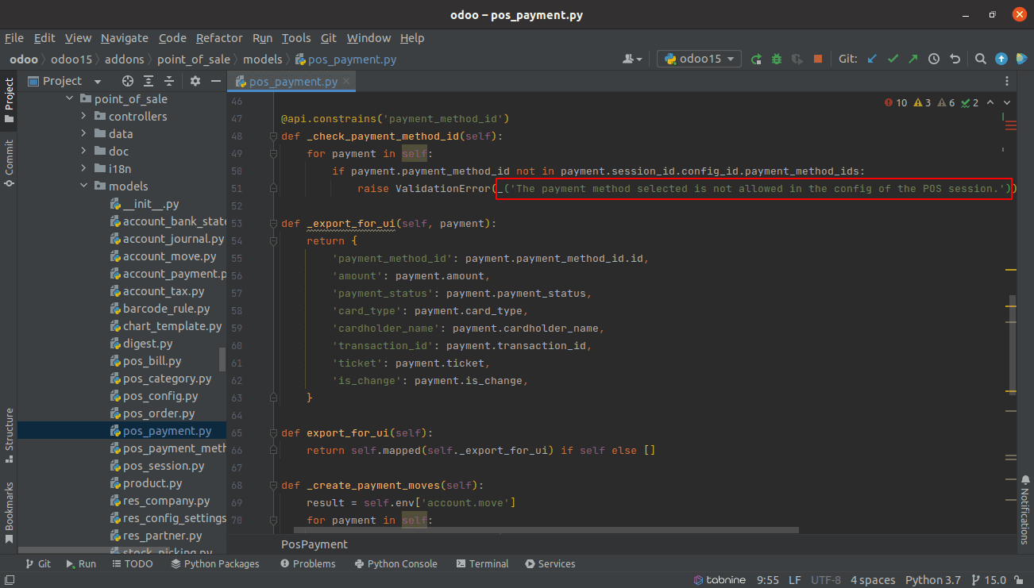
Task: Fold the _export_for_ui method at line 53
Action: tap(272, 224)
